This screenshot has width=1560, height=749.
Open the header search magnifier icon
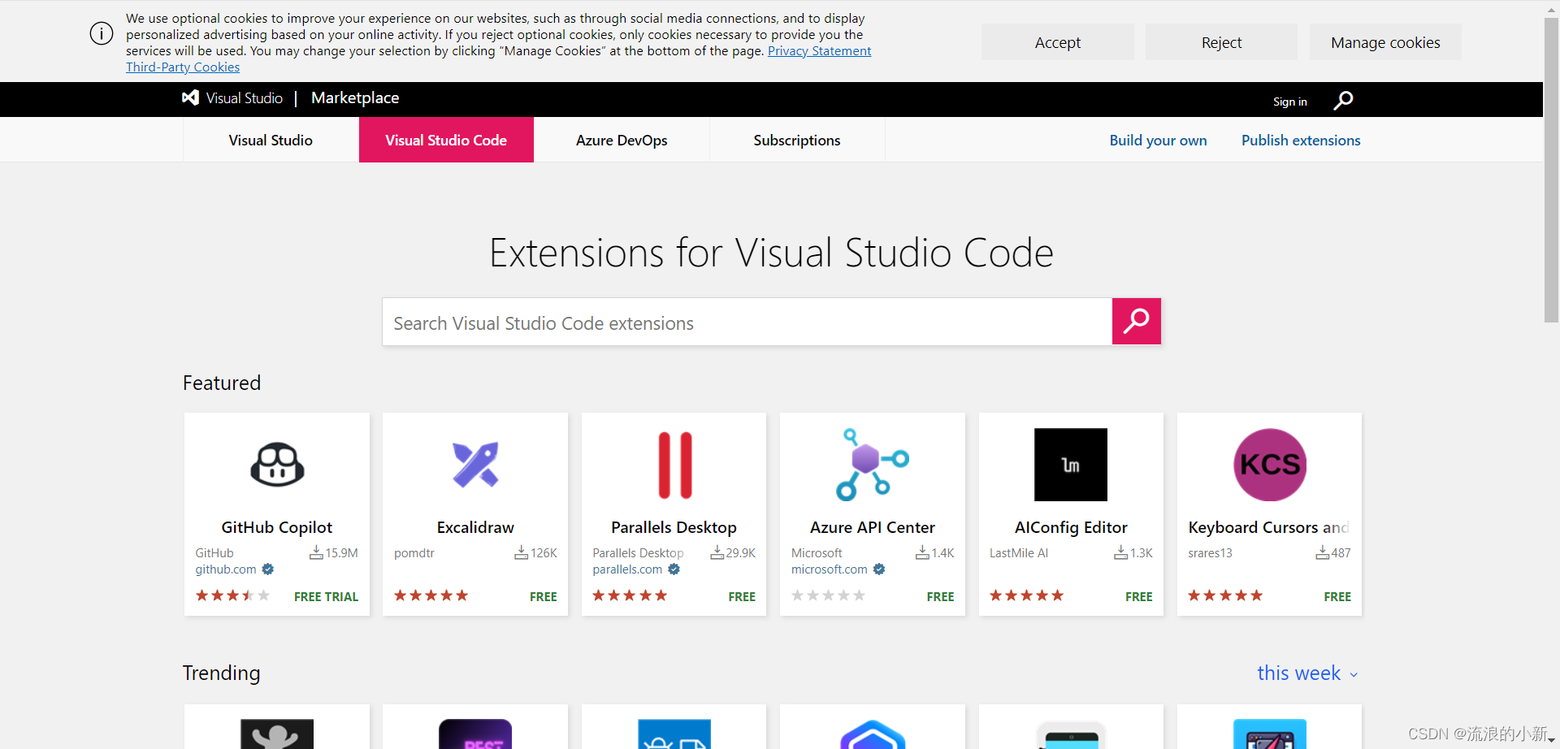(1343, 100)
